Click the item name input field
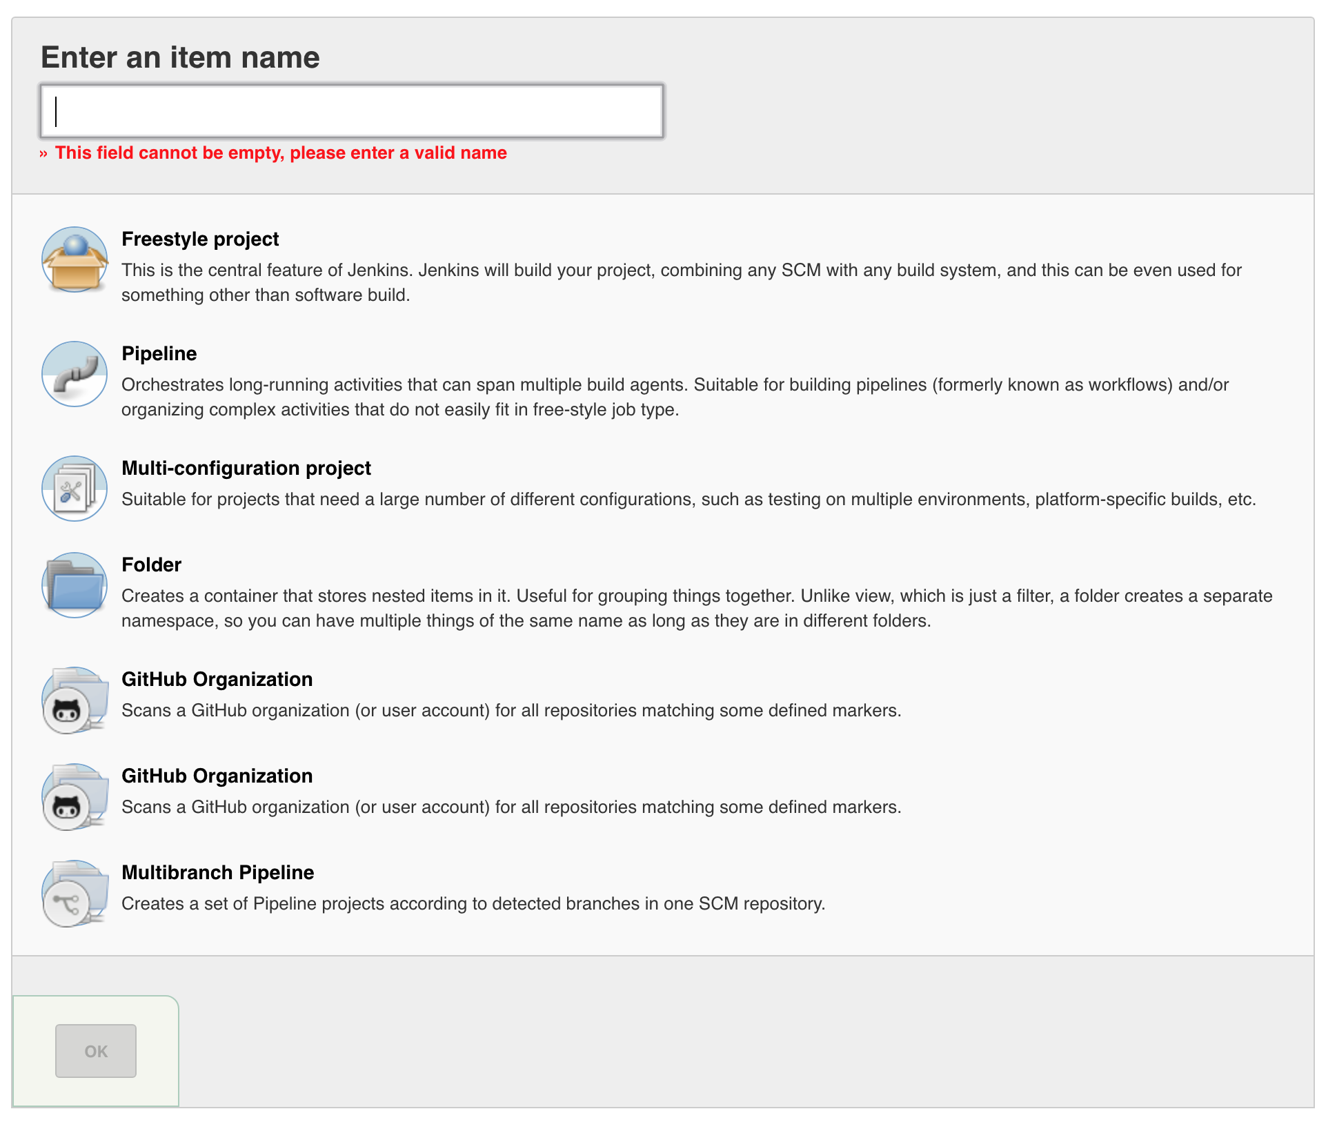1337x1129 pixels. click(352, 111)
